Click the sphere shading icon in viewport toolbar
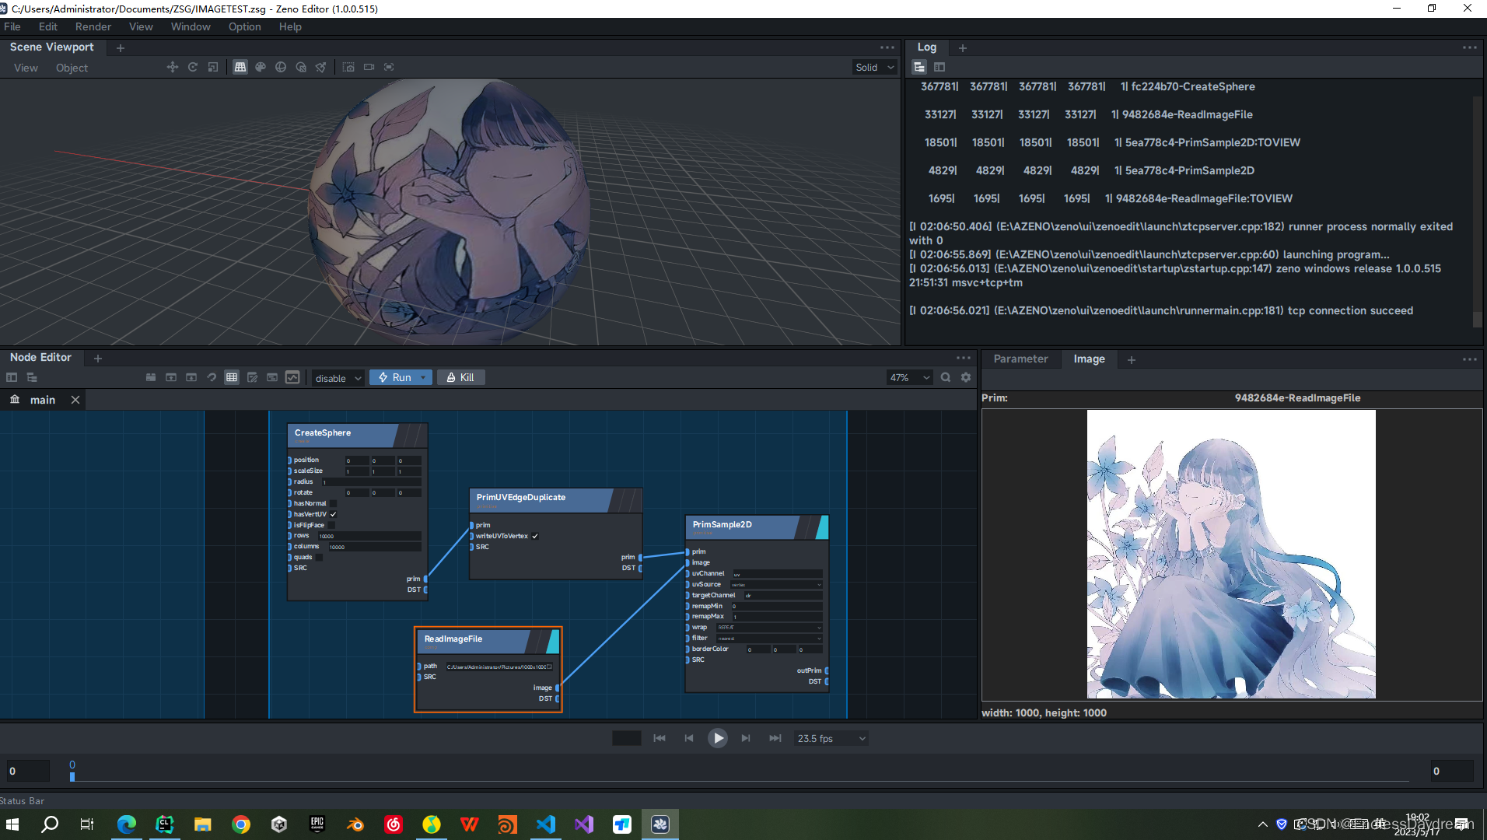Image resolution: width=1487 pixels, height=840 pixels. 281,67
